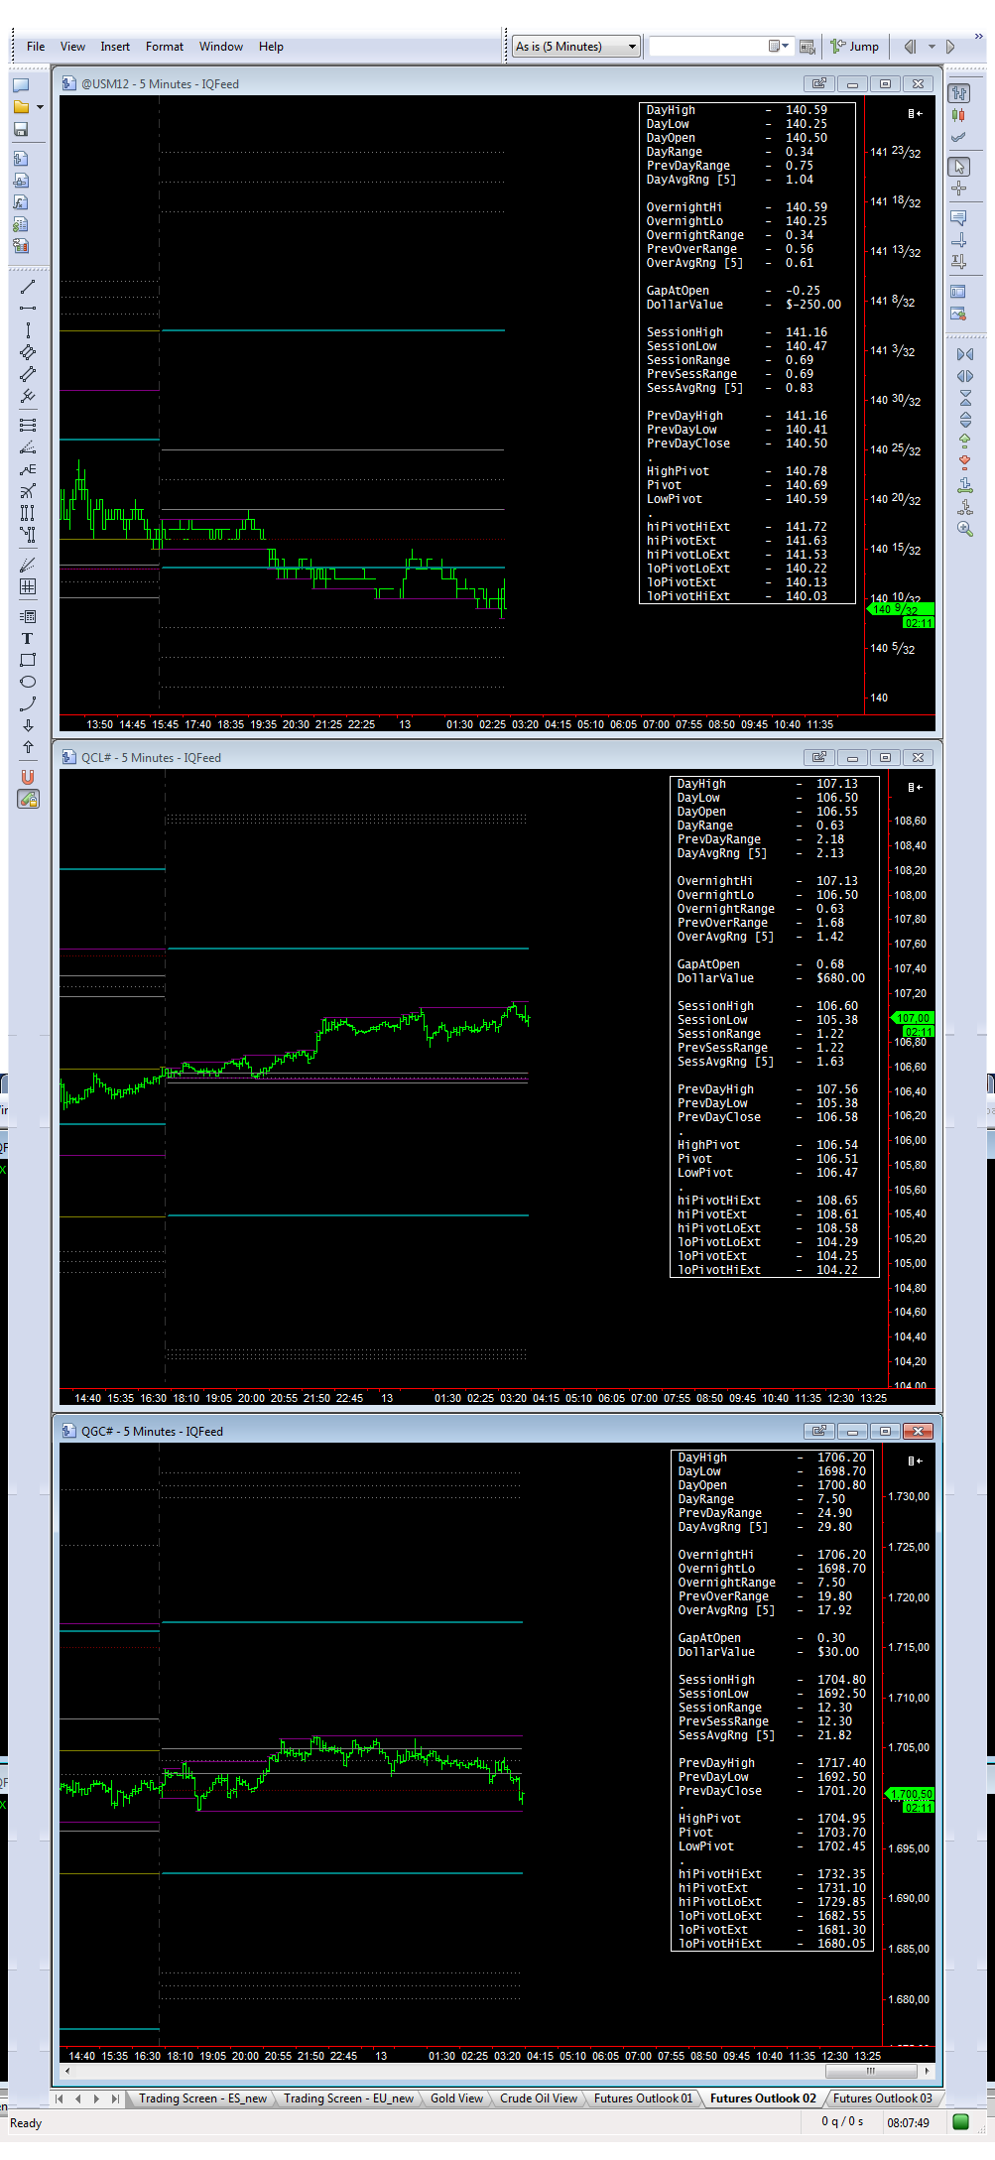The width and height of the screenshot is (995, 2160).
Task: Toggle the magnet snap mode
Action: click(x=28, y=777)
